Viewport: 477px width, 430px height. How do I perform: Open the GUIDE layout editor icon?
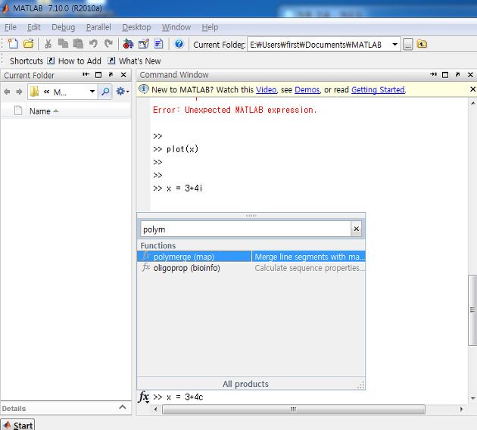143,44
